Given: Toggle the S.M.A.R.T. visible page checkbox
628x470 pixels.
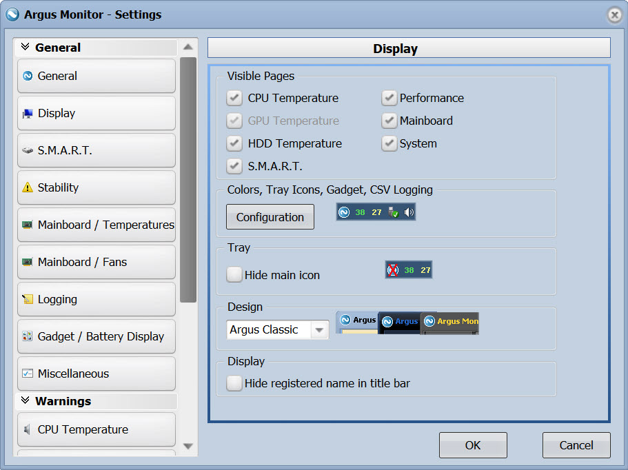Looking at the screenshot, I should click(x=234, y=166).
